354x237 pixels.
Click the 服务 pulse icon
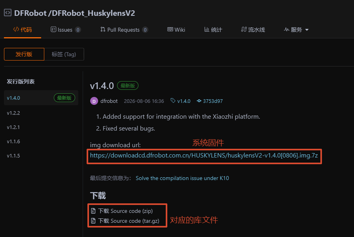tap(286, 29)
